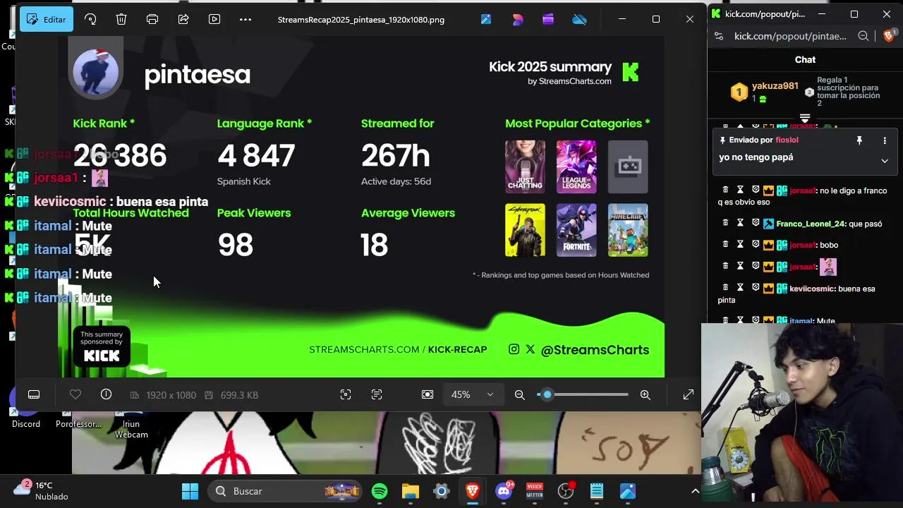903x508 pixels.
Task: Click Franco_Leonel_24 username in chat
Action: (811, 224)
